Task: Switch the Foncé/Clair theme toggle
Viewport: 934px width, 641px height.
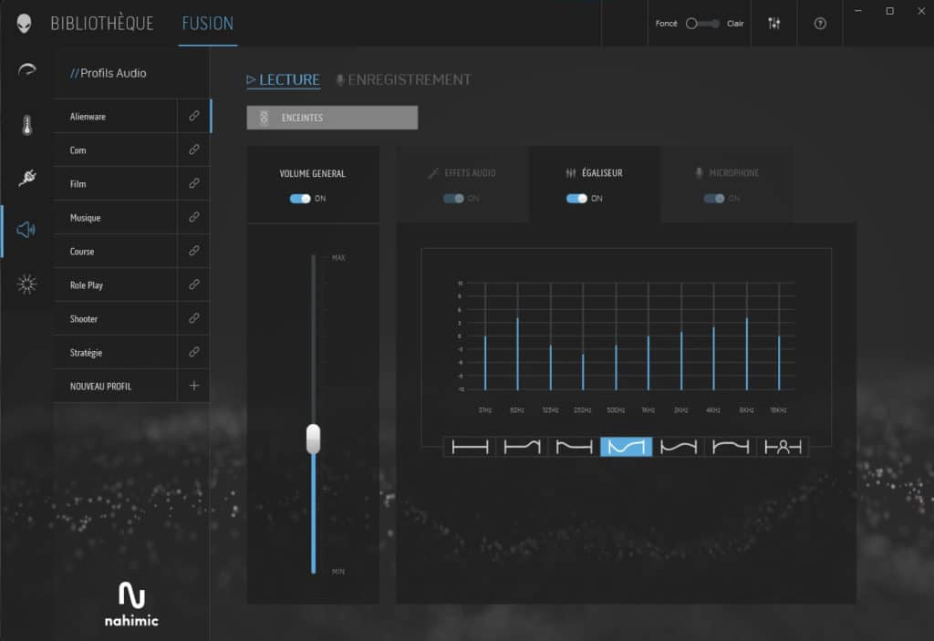Action: (x=702, y=24)
